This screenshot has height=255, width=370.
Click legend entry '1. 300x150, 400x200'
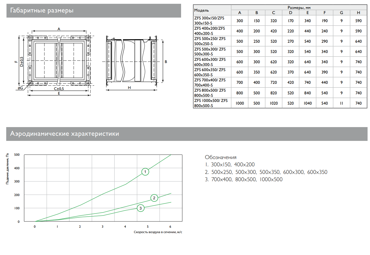coord(230,164)
